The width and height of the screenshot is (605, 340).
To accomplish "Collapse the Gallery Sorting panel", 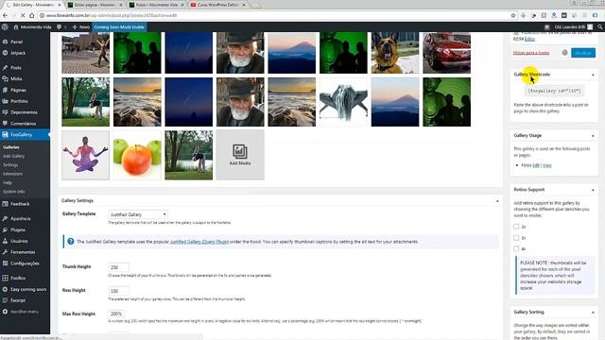I will 593,312.
